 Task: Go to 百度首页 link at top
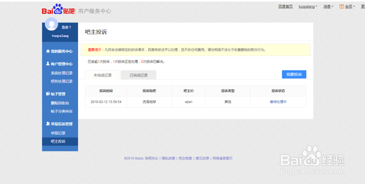click(285, 7)
